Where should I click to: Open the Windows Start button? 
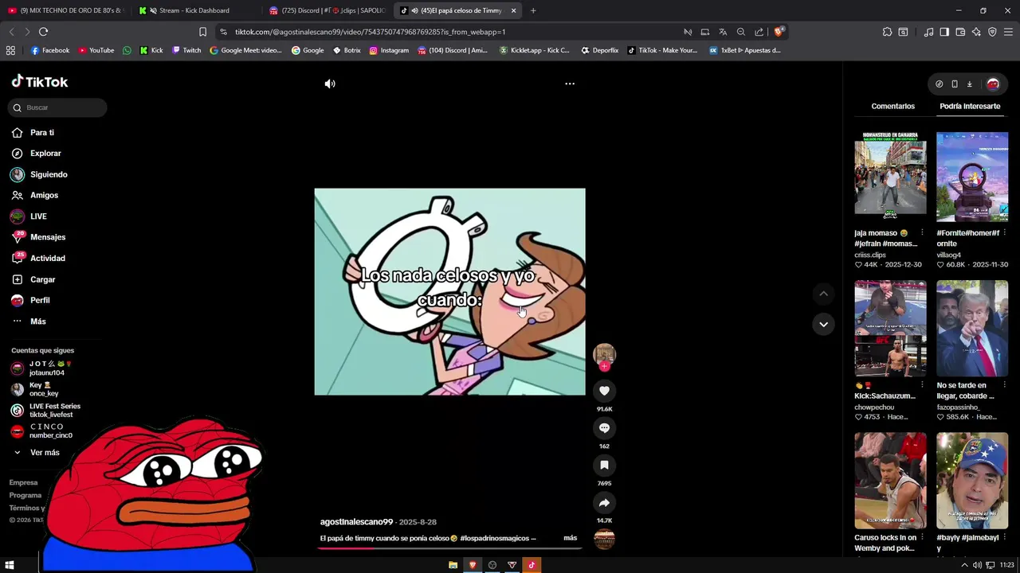pyautogui.click(x=9, y=565)
